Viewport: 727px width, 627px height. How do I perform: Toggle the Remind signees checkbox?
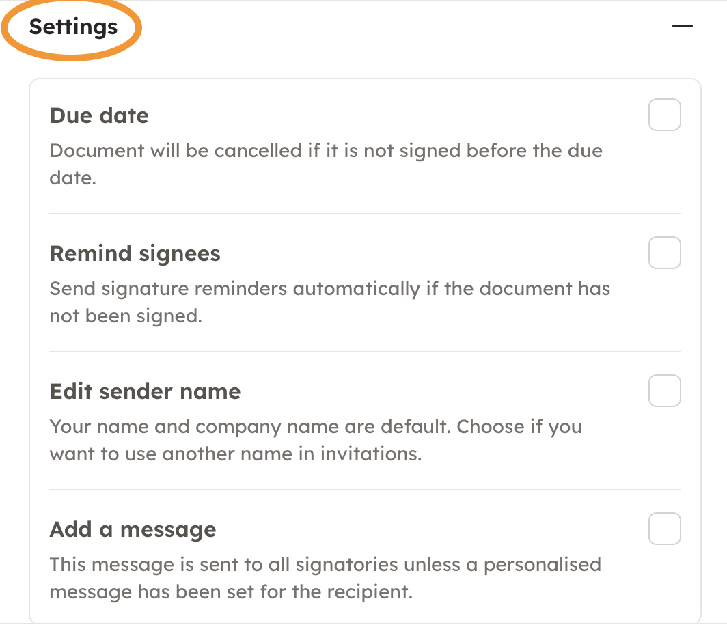[664, 253]
